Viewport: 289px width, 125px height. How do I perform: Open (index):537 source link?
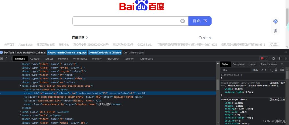pos(277,83)
